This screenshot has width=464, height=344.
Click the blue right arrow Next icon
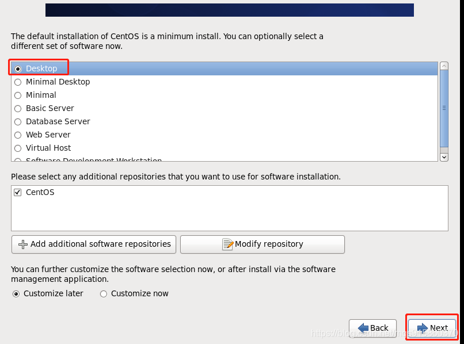pyautogui.click(x=423, y=328)
